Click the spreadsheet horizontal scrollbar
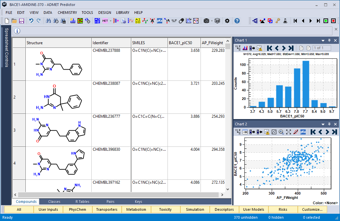Screen dimensions: 340x221 pyautogui.click(x=118, y=195)
